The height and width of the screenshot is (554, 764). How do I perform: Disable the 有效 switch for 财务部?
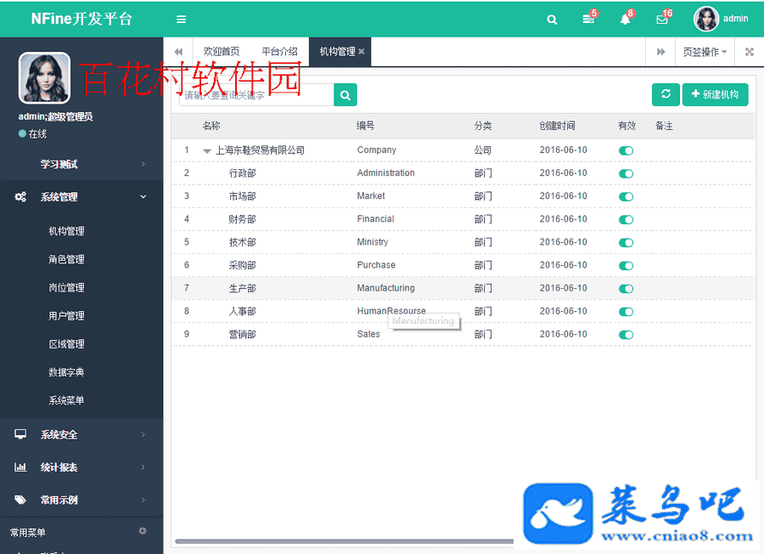[x=626, y=219]
